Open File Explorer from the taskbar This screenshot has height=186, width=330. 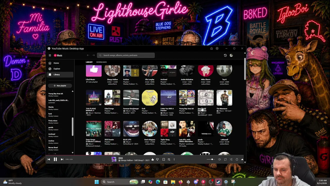(173, 182)
